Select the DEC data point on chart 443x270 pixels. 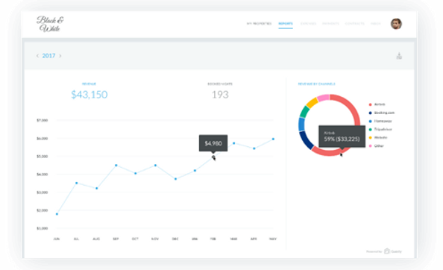(x=175, y=179)
